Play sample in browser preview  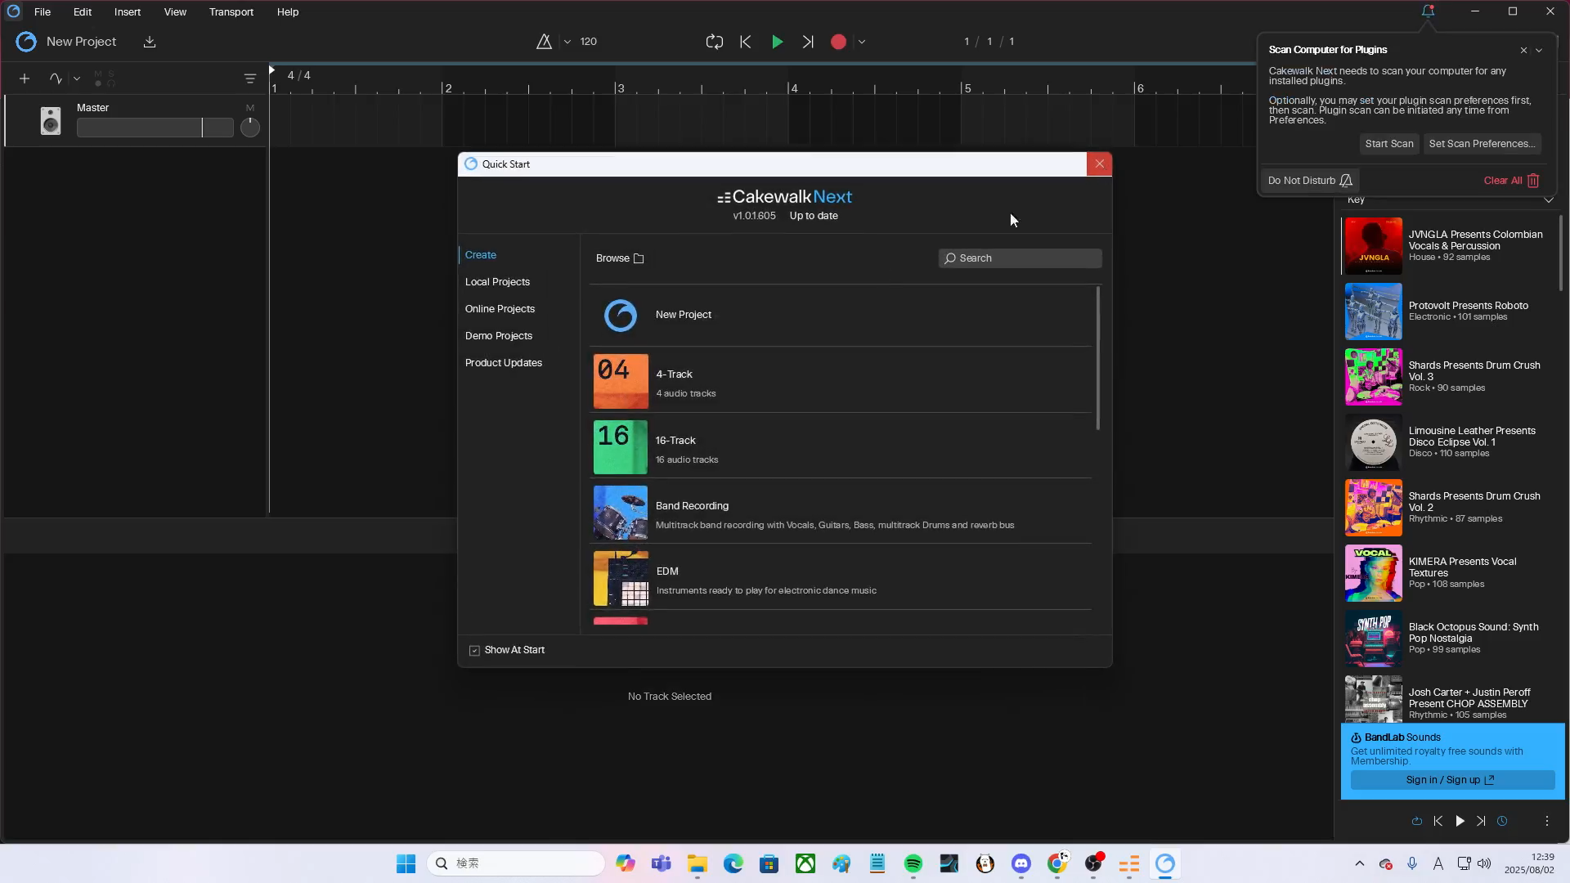point(1460,822)
